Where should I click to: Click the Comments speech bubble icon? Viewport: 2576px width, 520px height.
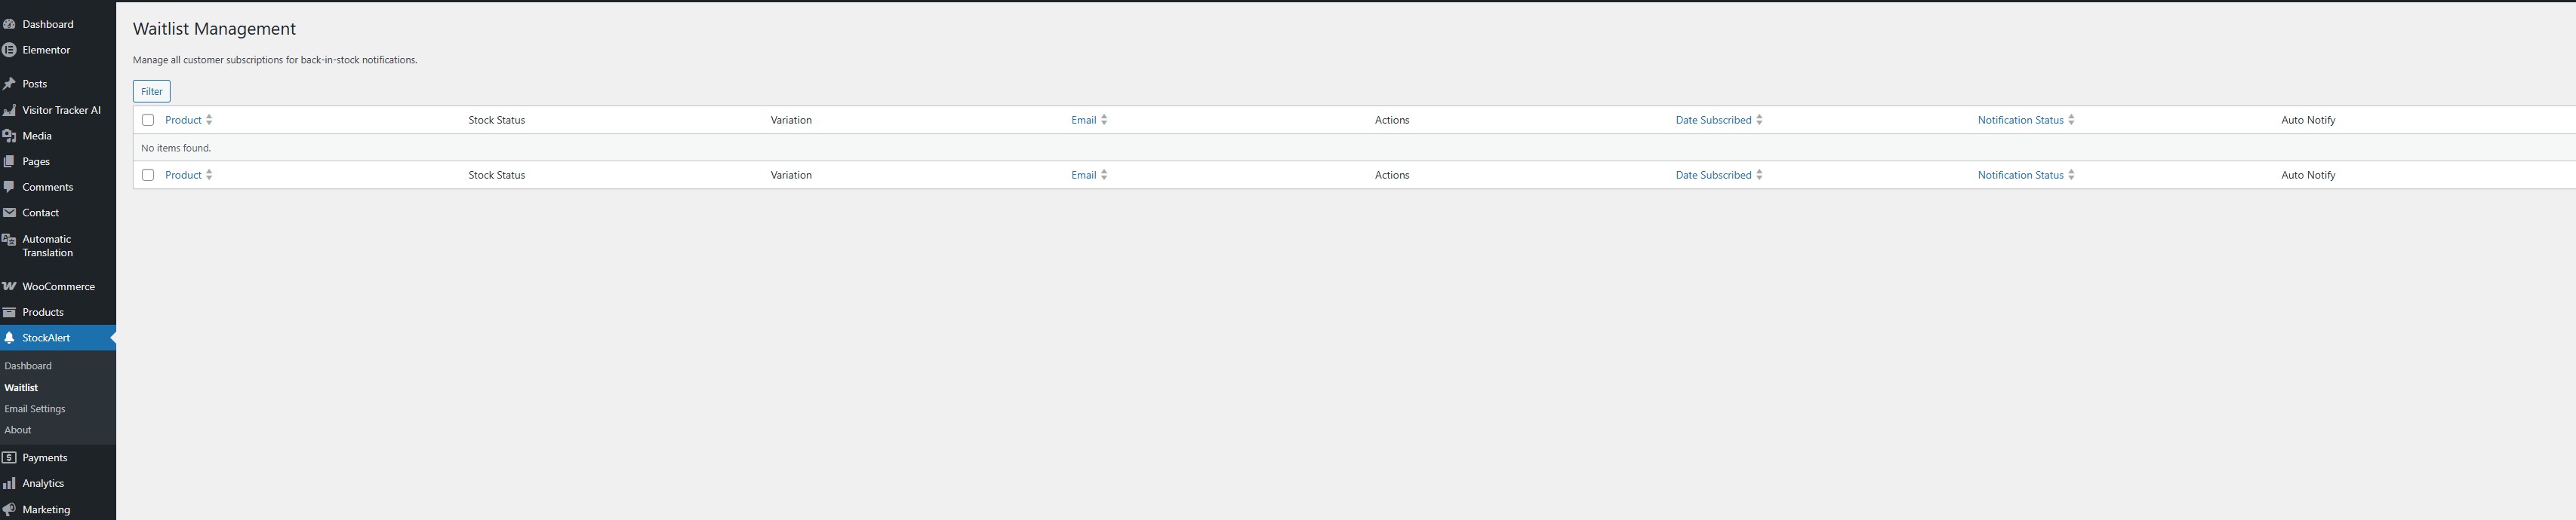[9, 187]
